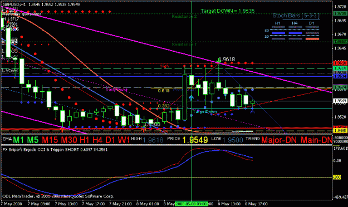
Task: Select the Resistance 1 line label
Action: [184, 45]
